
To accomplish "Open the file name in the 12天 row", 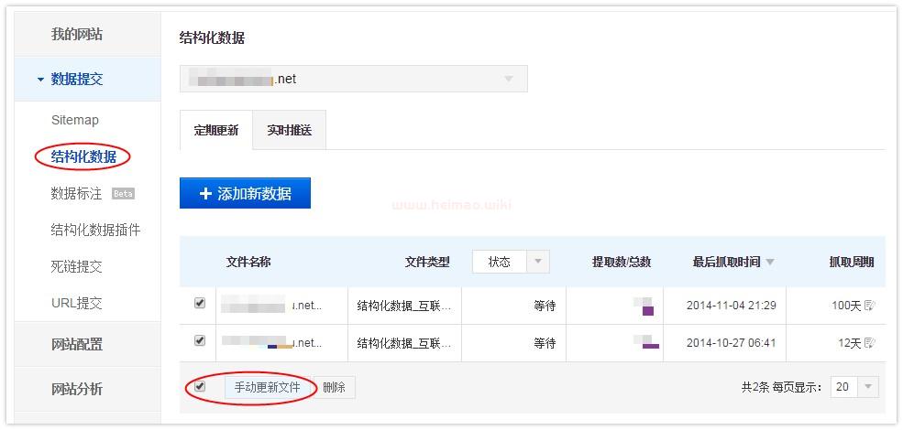I will 272,343.
